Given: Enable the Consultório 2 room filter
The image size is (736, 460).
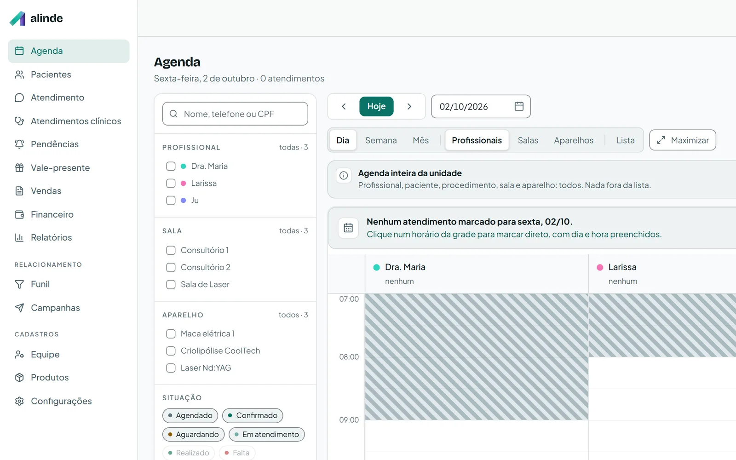Looking at the screenshot, I should point(171,267).
